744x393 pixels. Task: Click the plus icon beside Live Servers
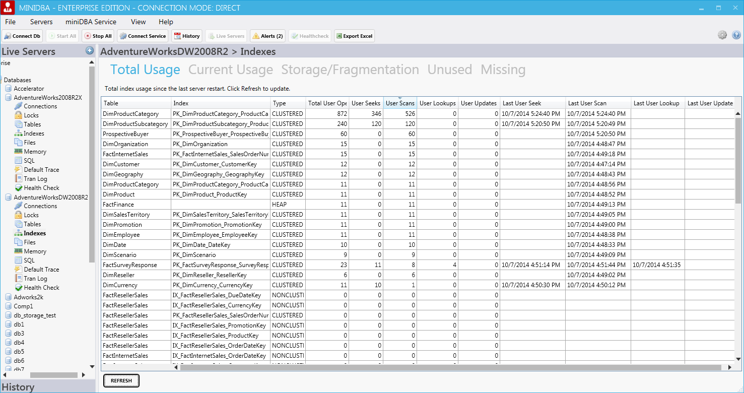(90, 50)
